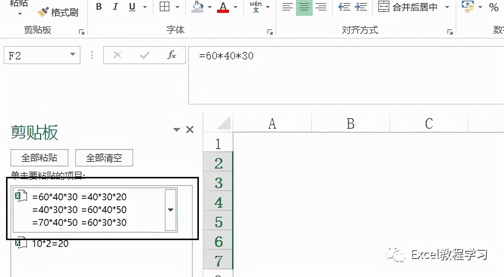Image resolution: width=504 pixels, height=277 pixels.
Task: Launch the Clipboard (剪贴板) group dialog
Action: (x=81, y=32)
